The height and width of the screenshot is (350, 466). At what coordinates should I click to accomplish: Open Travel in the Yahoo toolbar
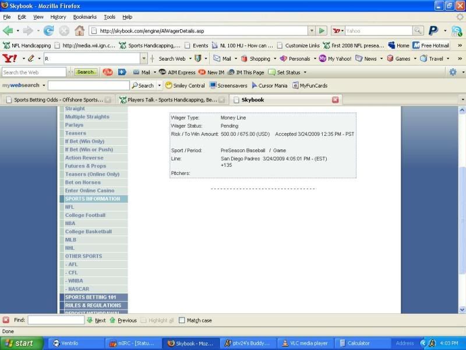coord(432,59)
